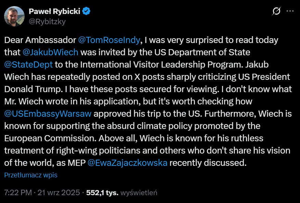
Task: Go to the @USEmbassyWarsaw profile mention
Action: coord(48,114)
